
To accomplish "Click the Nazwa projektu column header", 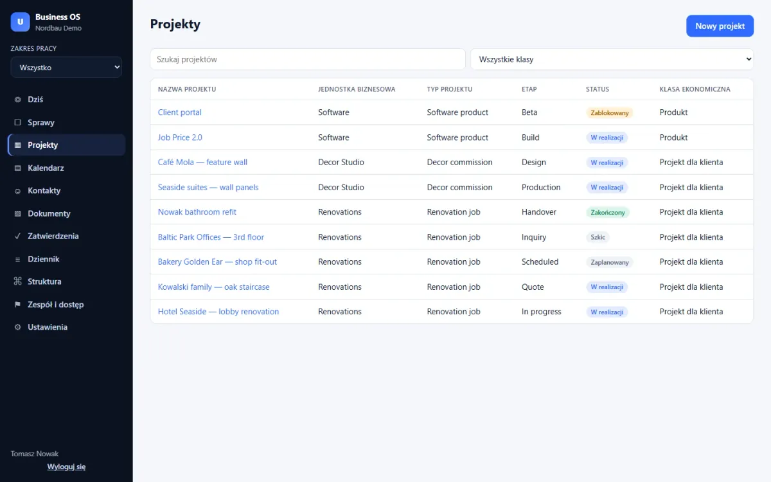I will point(187,89).
